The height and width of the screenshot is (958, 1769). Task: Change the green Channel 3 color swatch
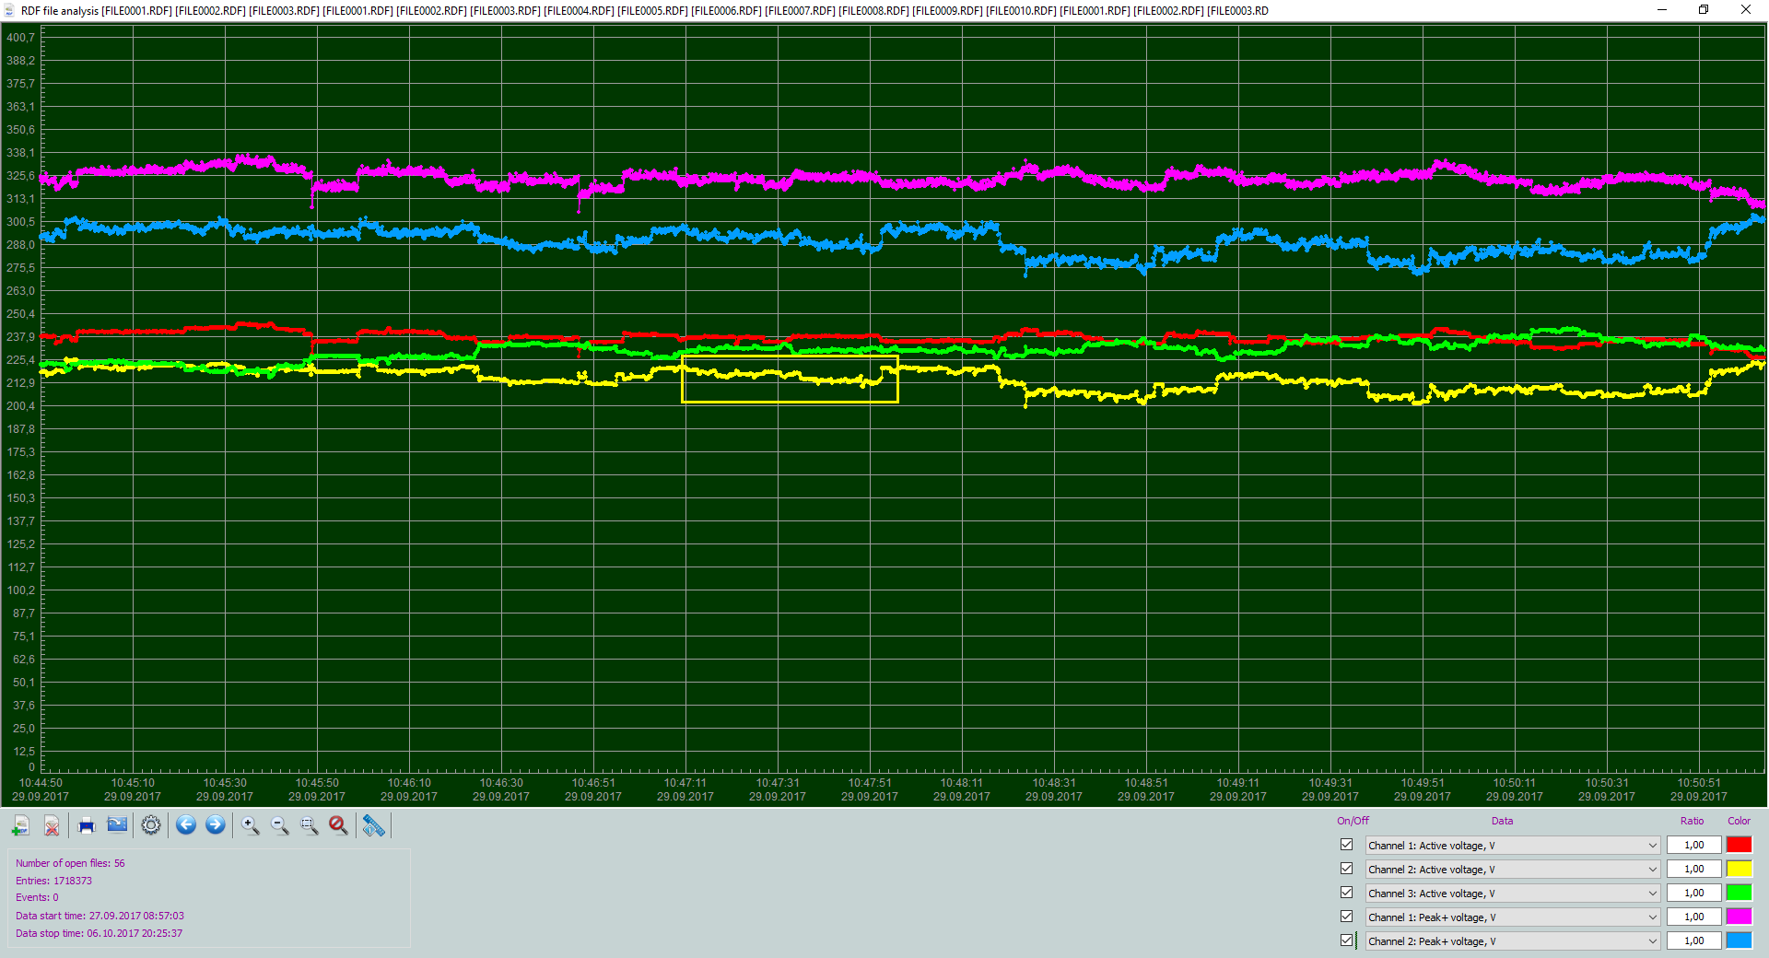(x=1740, y=893)
